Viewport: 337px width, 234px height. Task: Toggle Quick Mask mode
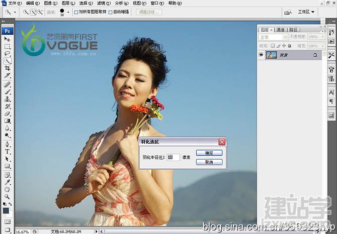(7, 221)
